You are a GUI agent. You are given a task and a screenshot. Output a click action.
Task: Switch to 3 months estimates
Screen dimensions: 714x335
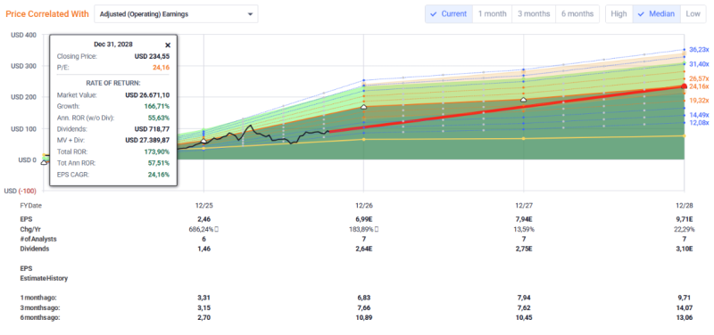click(x=534, y=13)
